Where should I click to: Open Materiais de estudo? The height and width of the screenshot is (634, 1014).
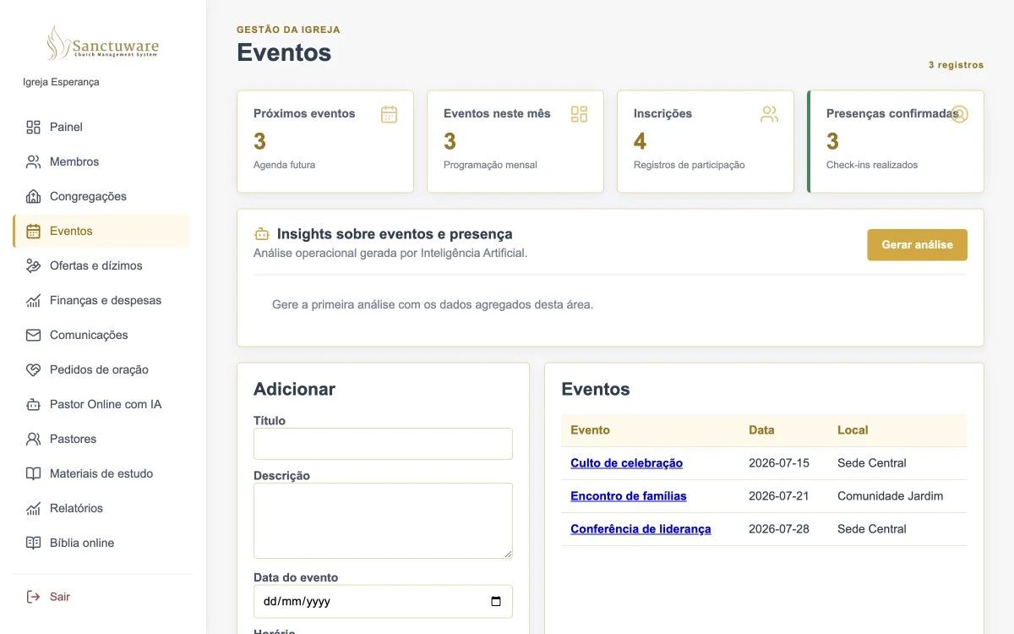101,473
